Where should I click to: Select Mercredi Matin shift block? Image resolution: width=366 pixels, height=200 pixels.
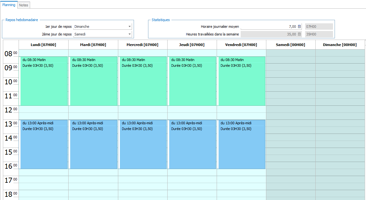coord(143,81)
